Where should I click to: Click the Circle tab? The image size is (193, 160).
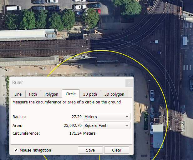tap(71, 94)
